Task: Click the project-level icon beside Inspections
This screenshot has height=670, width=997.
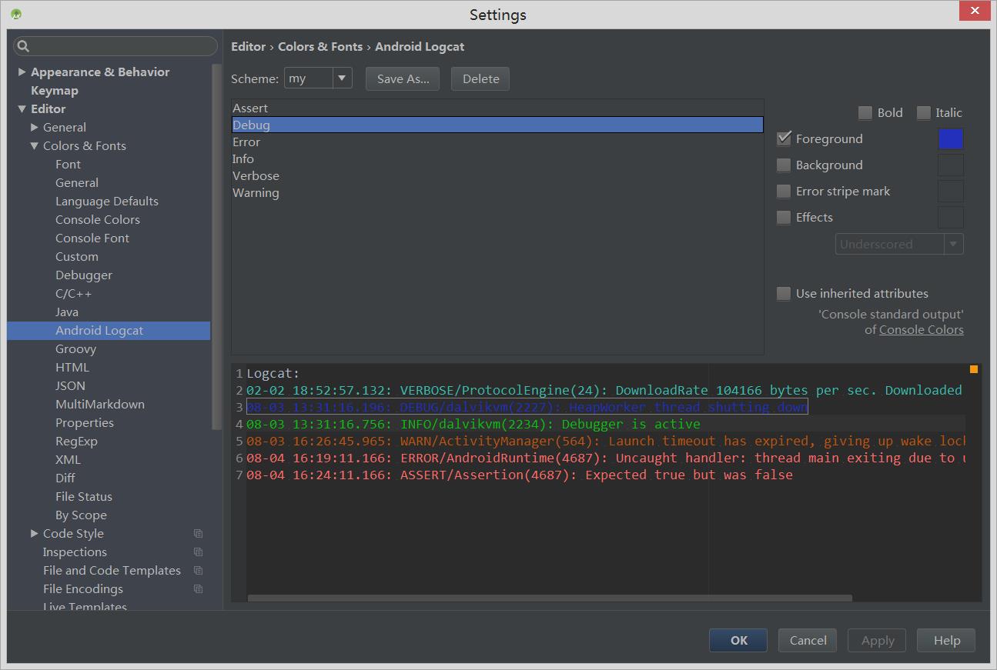Action: pyautogui.click(x=198, y=552)
